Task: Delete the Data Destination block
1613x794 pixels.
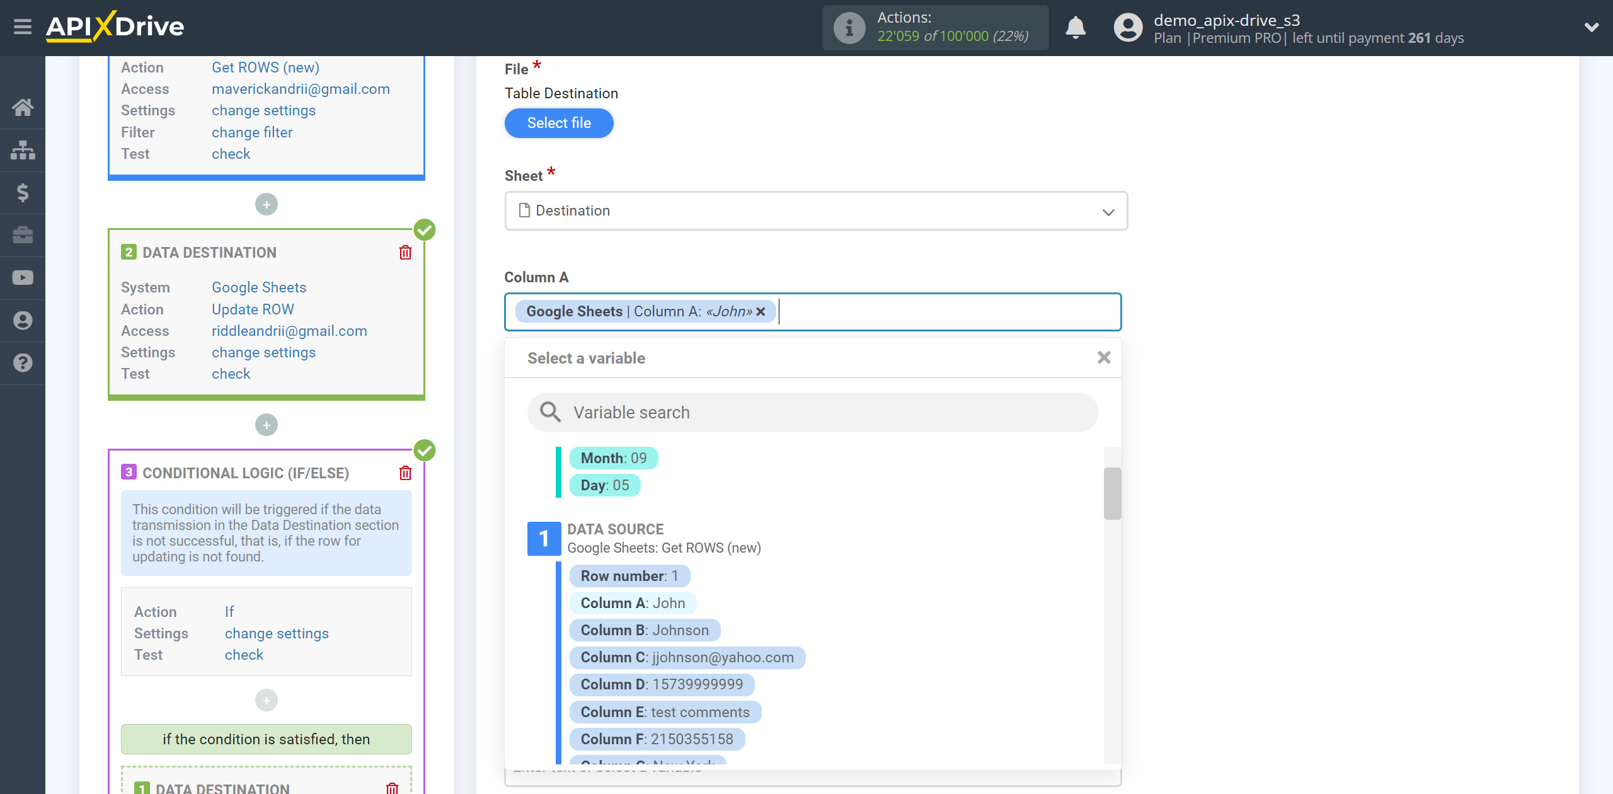Action: (x=405, y=253)
